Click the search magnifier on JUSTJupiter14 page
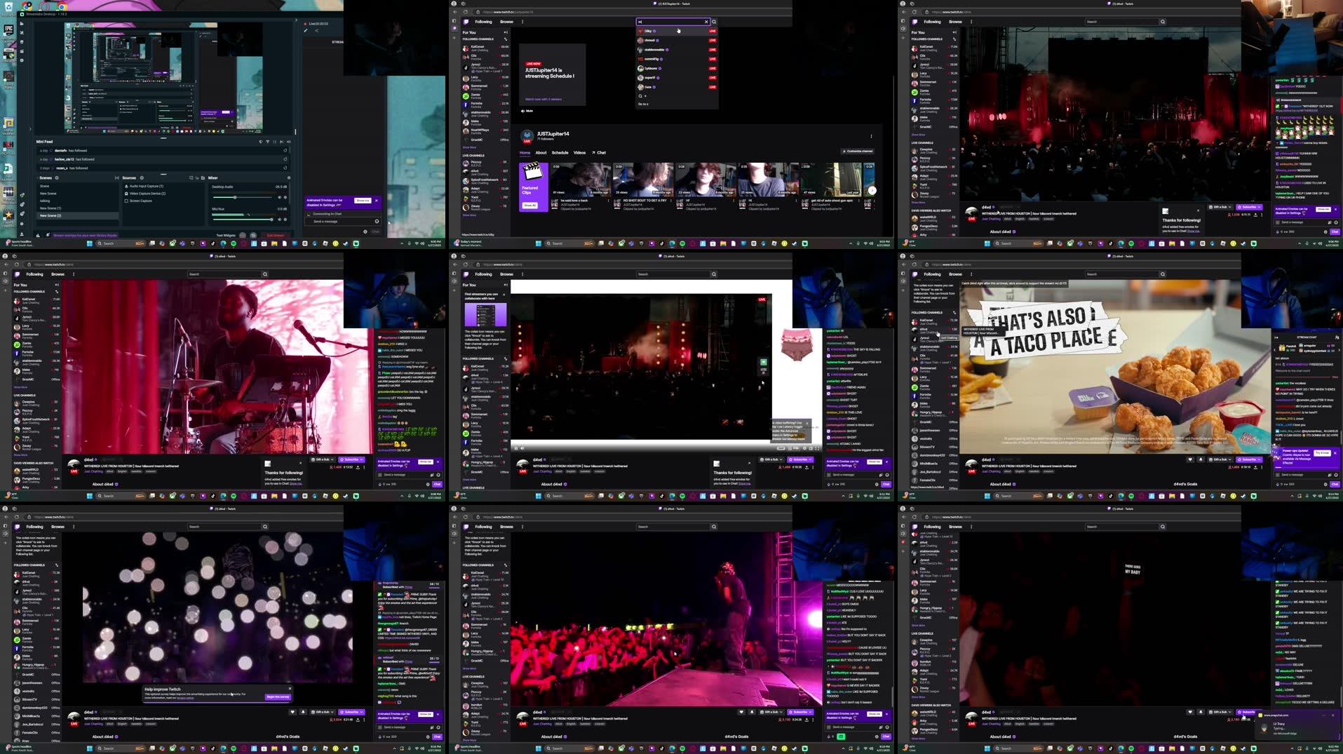 coord(714,22)
